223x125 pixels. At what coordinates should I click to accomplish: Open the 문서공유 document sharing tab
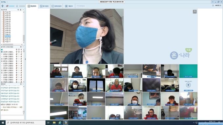44,6
